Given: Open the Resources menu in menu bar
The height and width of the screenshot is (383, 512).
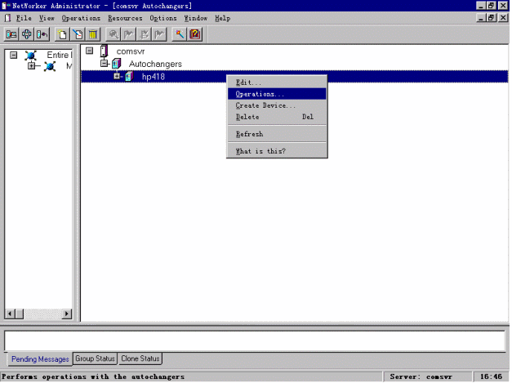Looking at the screenshot, I should point(125,18).
